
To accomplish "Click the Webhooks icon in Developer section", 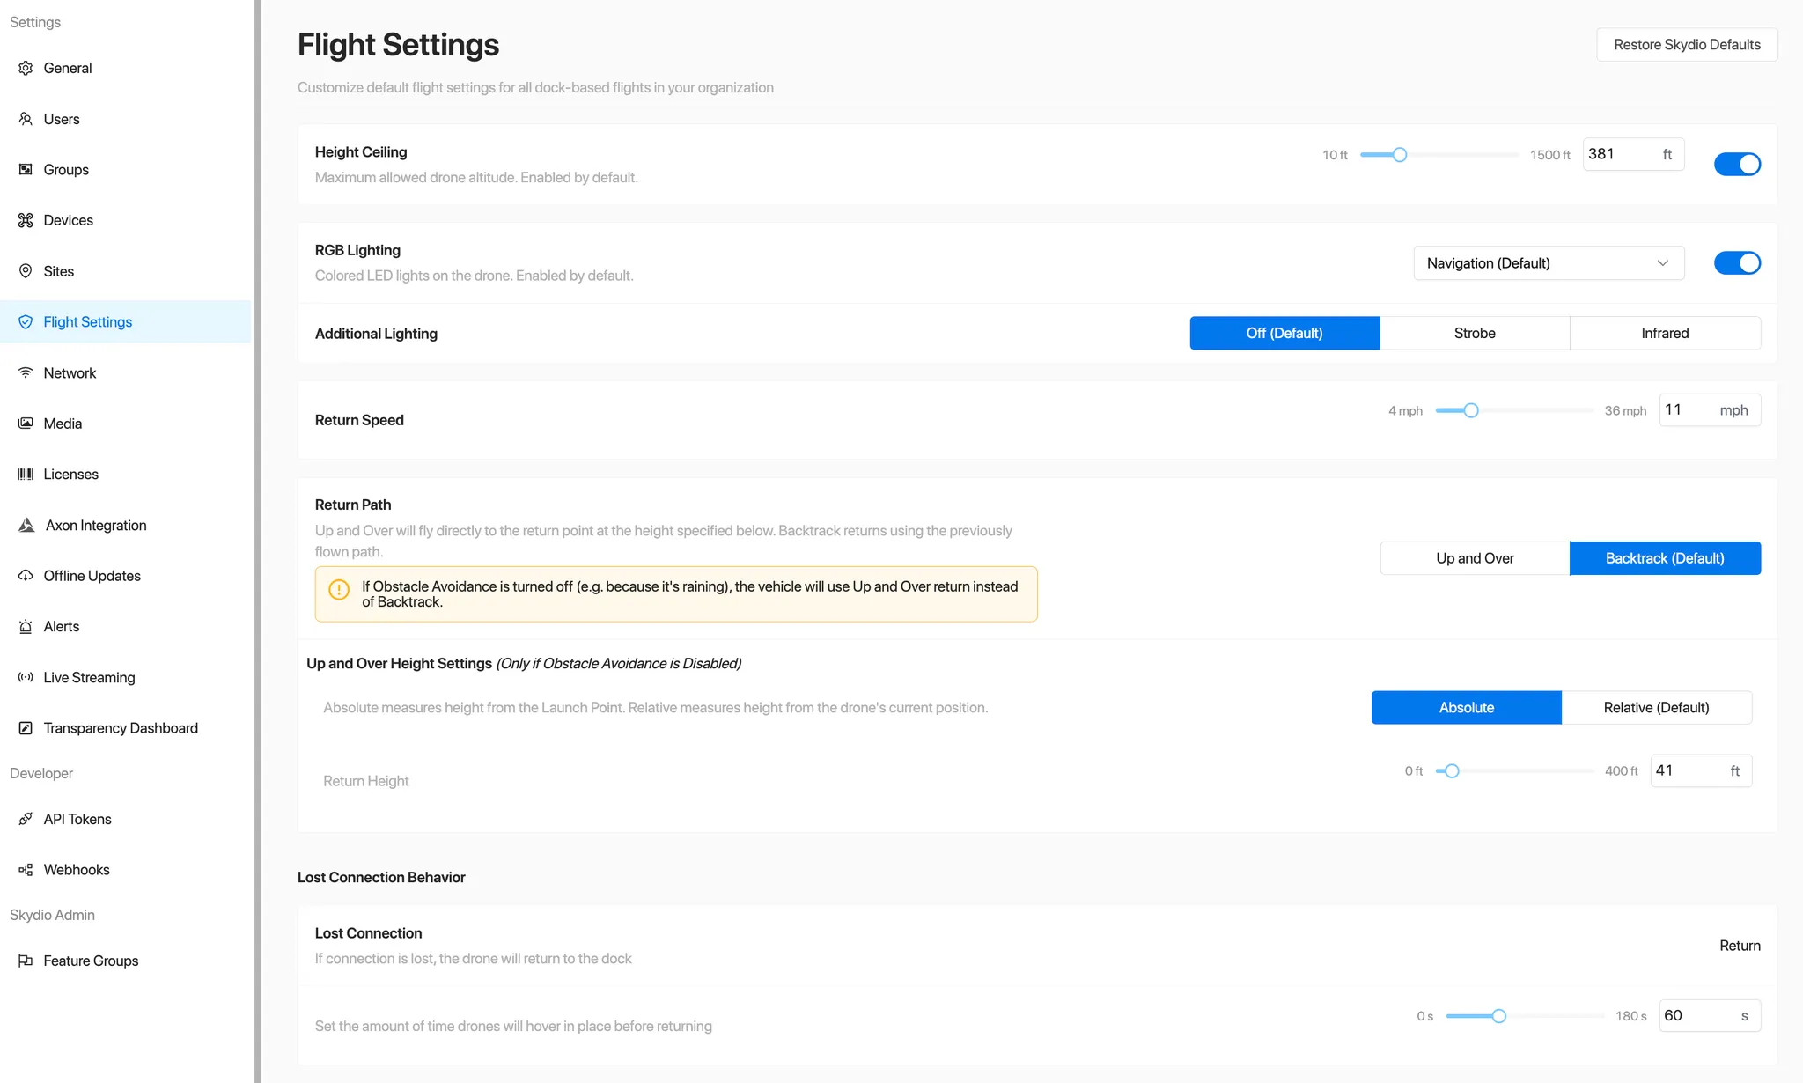I will click(26, 869).
